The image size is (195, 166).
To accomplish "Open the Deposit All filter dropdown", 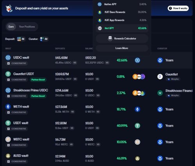I will pos(21,39).
